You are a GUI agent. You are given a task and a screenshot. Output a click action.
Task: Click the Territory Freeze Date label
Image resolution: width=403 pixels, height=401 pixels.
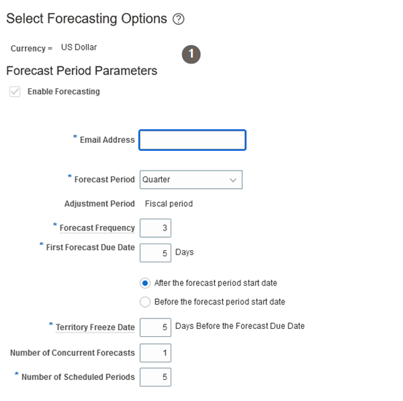pyautogui.click(x=95, y=327)
